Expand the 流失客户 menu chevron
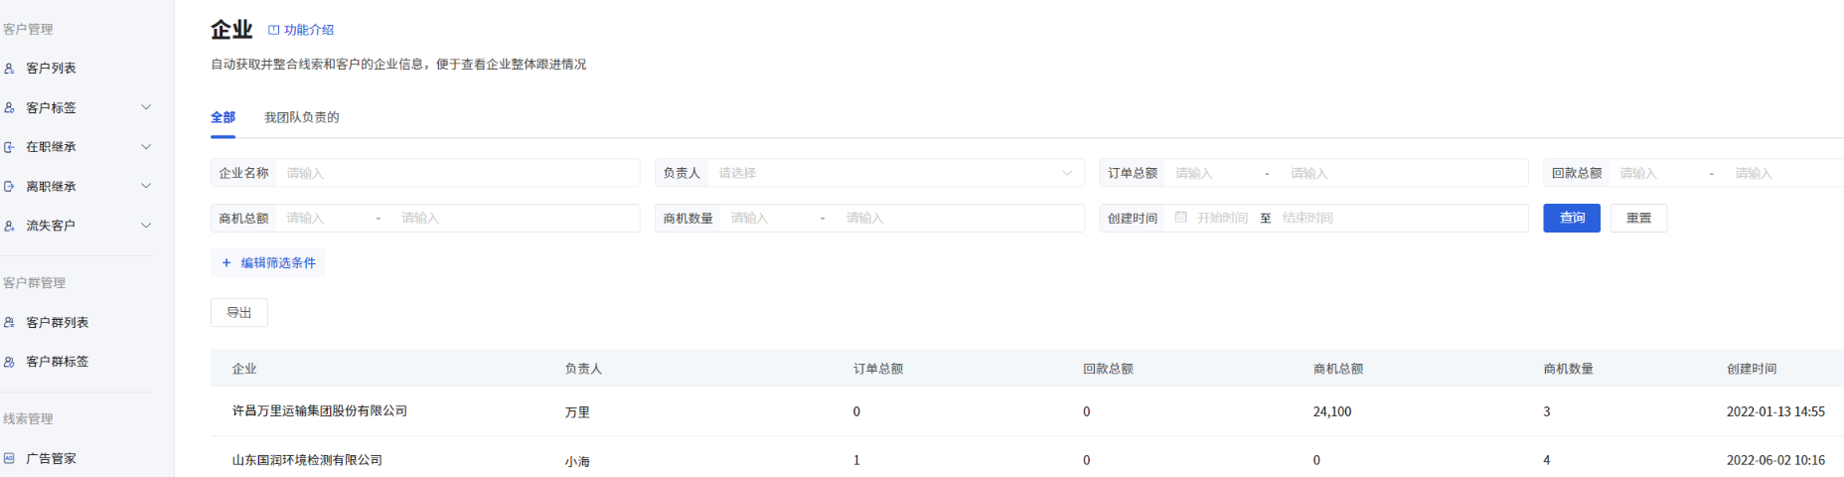 [x=146, y=226]
